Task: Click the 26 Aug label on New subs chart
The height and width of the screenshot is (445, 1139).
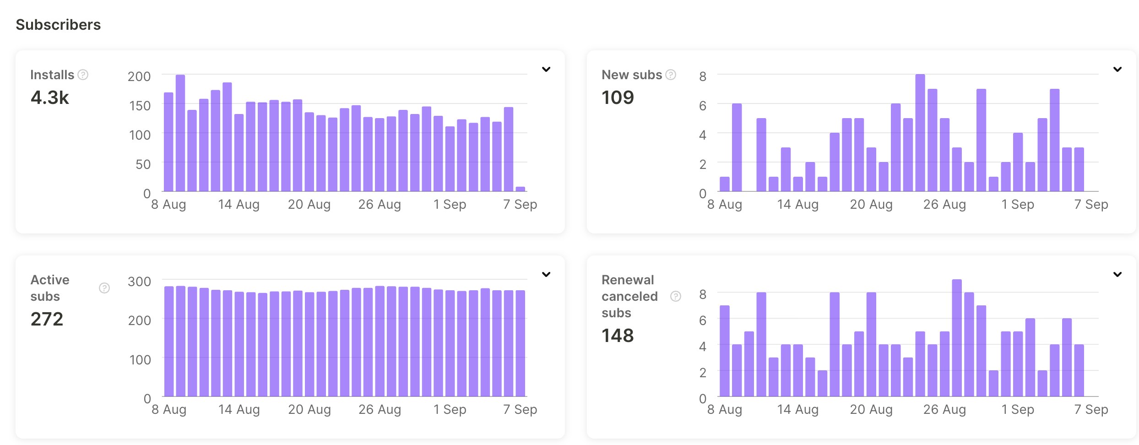Action: tap(944, 204)
